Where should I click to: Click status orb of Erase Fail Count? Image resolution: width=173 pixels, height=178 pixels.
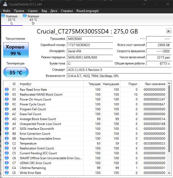(x=7, y=114)
